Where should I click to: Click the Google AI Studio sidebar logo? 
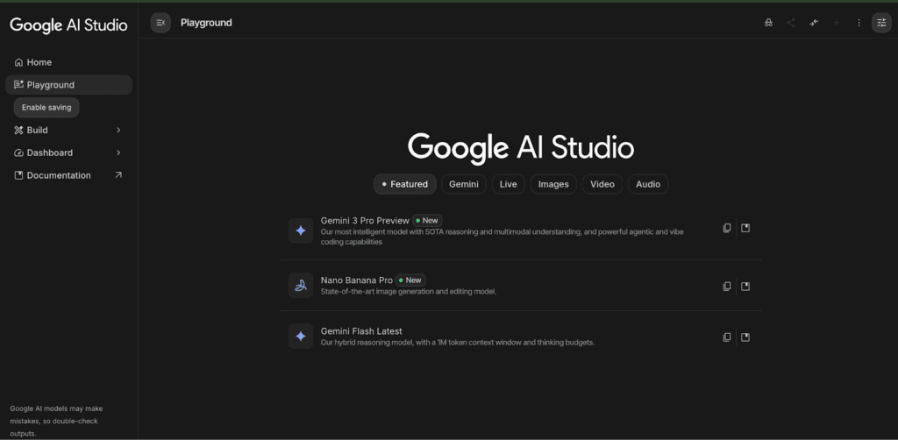68,25
